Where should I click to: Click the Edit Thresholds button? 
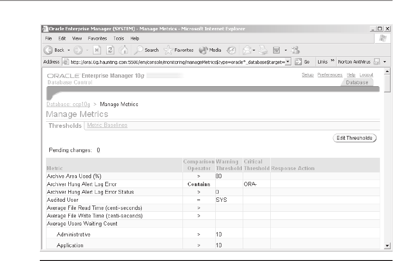tap(355, 138)
